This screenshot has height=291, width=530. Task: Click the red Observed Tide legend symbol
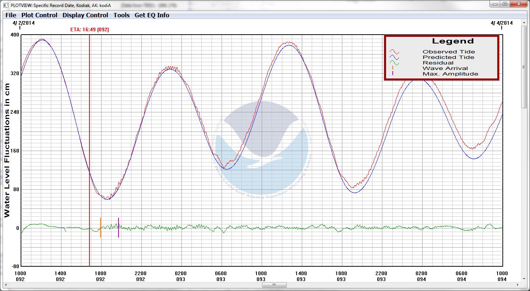(395, 52)
